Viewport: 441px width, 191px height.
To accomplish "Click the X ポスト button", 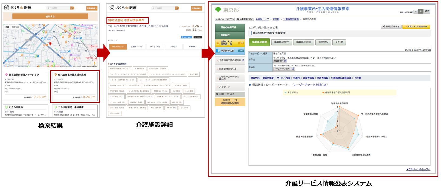I will (198, 37).
